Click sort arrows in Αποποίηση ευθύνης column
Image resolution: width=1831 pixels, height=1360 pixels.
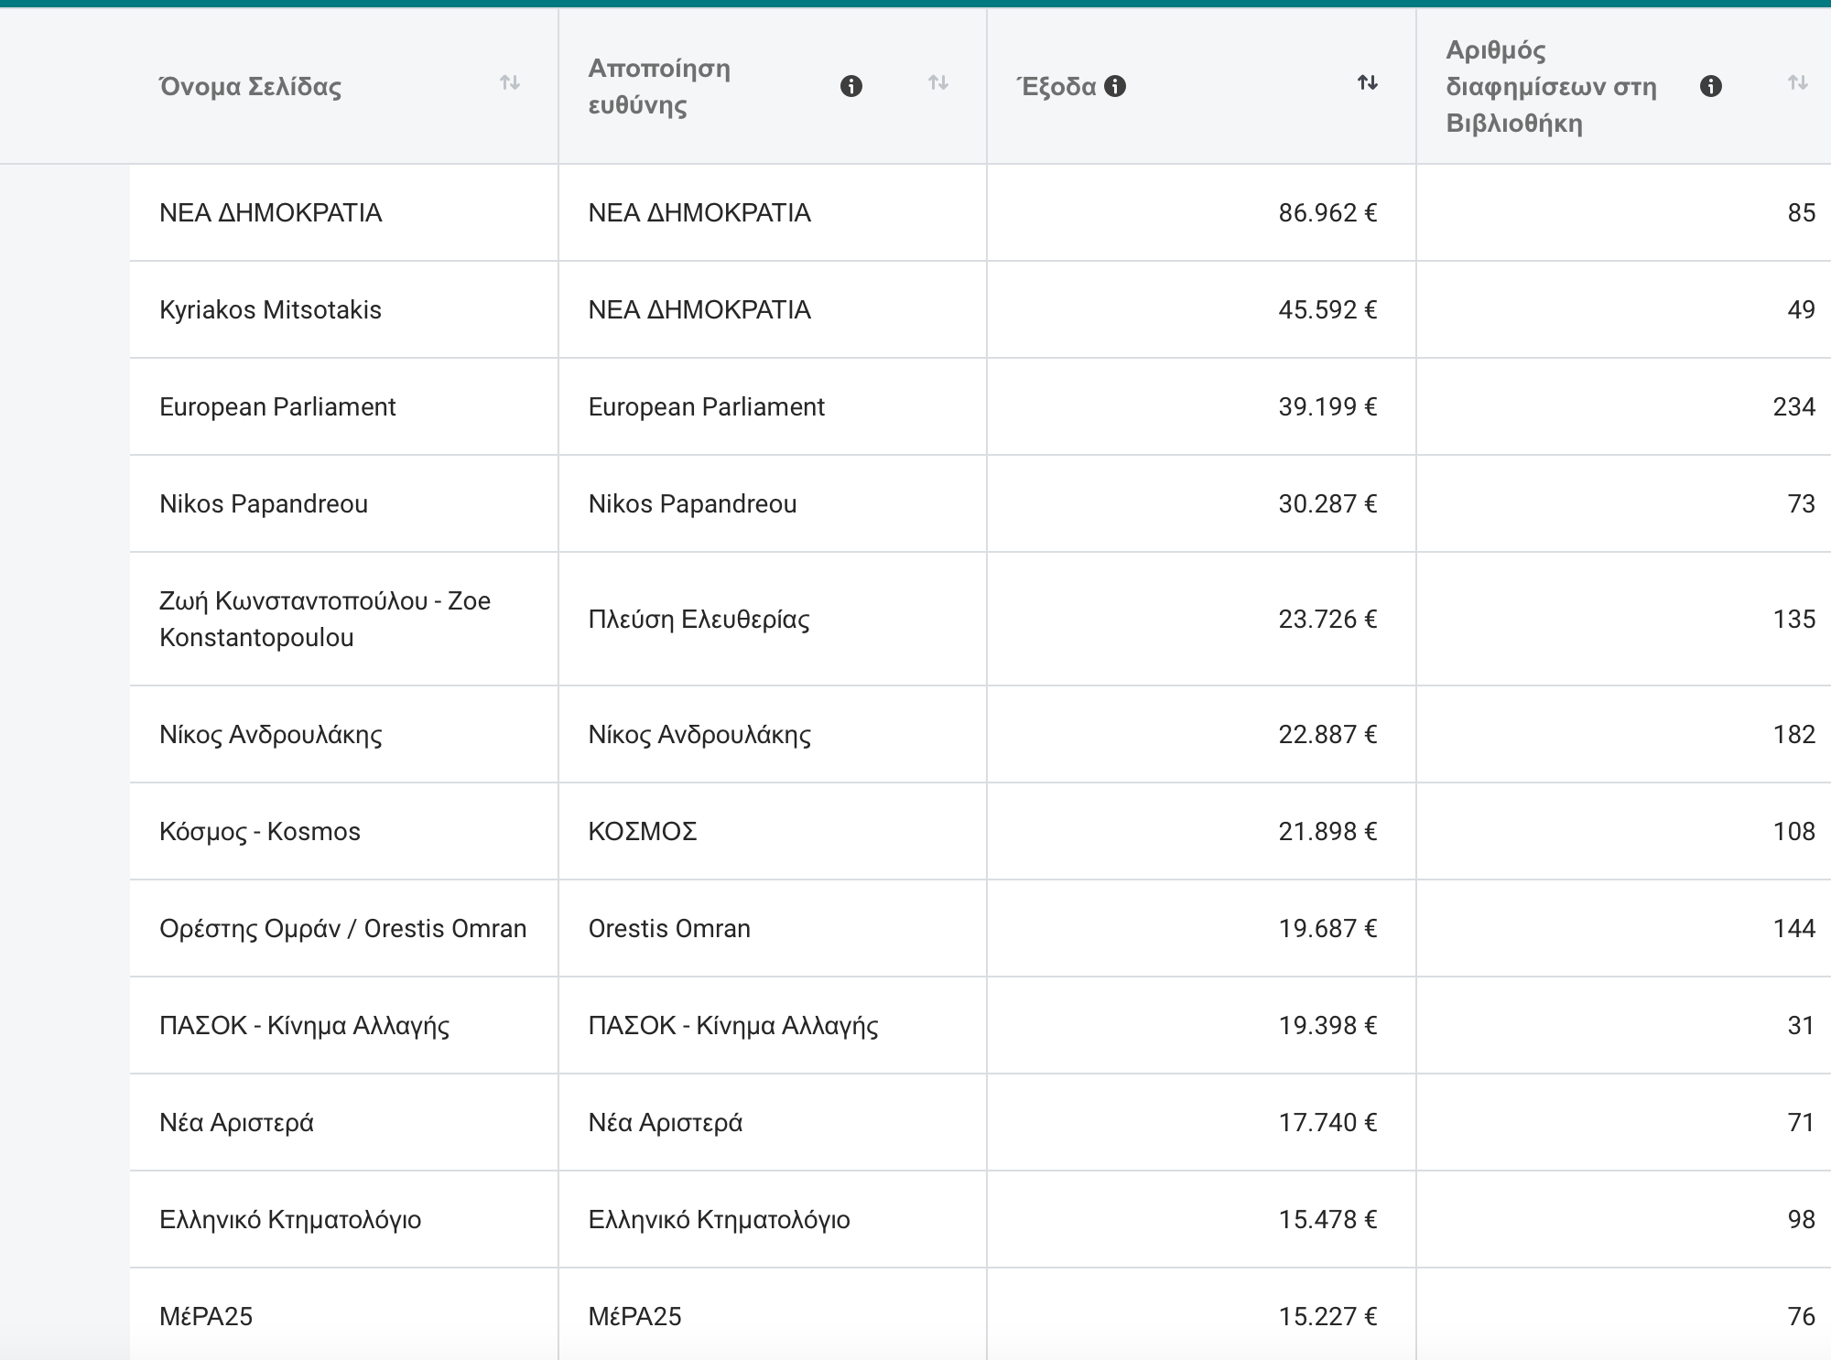pyautogui.click(x=937, y=83)
